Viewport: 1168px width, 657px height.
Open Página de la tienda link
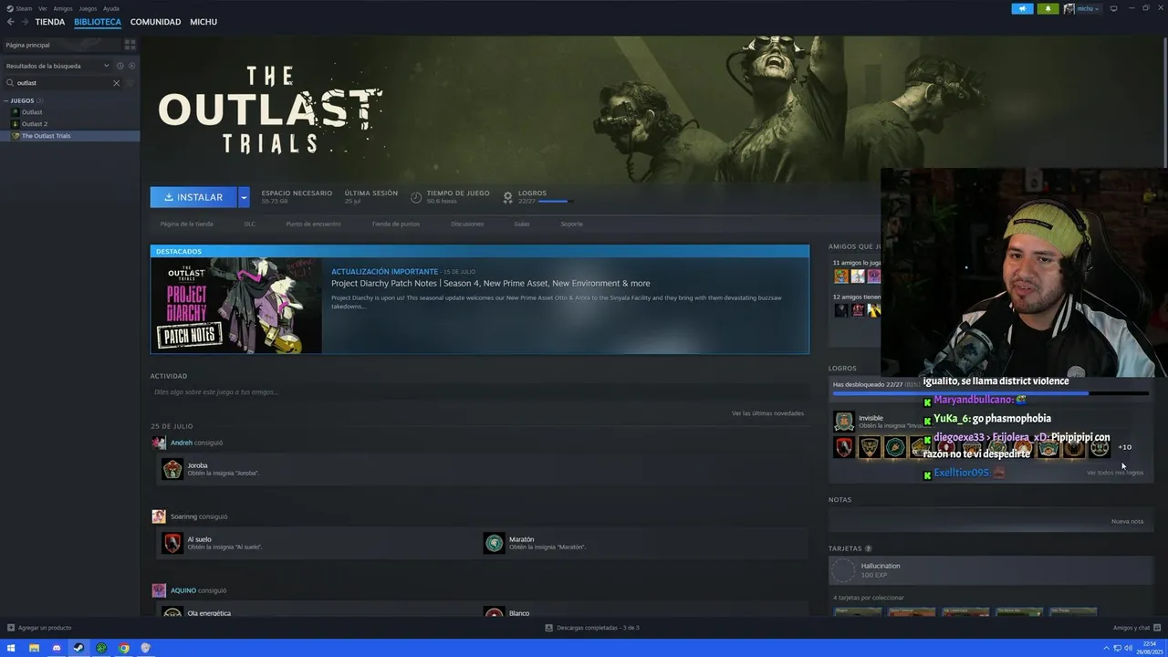(186, 224)
